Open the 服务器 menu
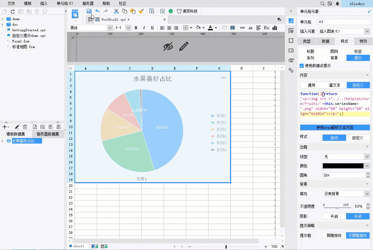Screen dimensions: 373x250 [x=88, y=4]
